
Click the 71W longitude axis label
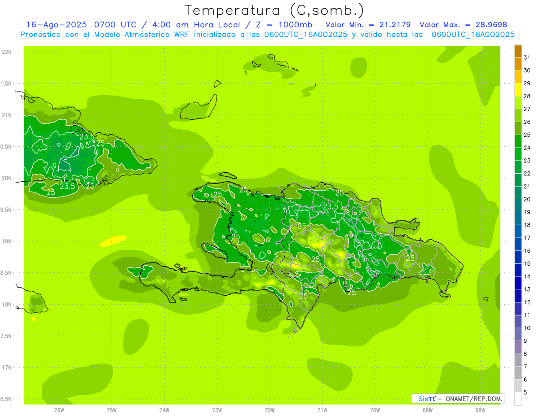(x=322, y=411)
